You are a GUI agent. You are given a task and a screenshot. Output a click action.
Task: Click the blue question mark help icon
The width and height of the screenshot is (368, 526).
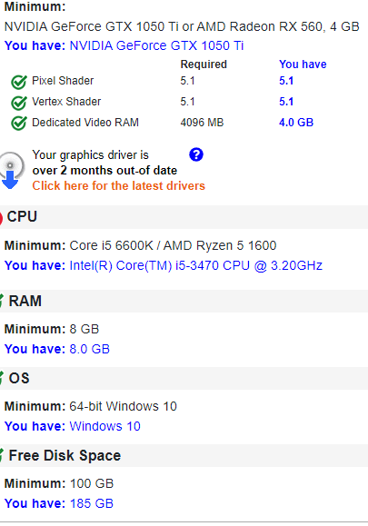[x=196, y=154]
